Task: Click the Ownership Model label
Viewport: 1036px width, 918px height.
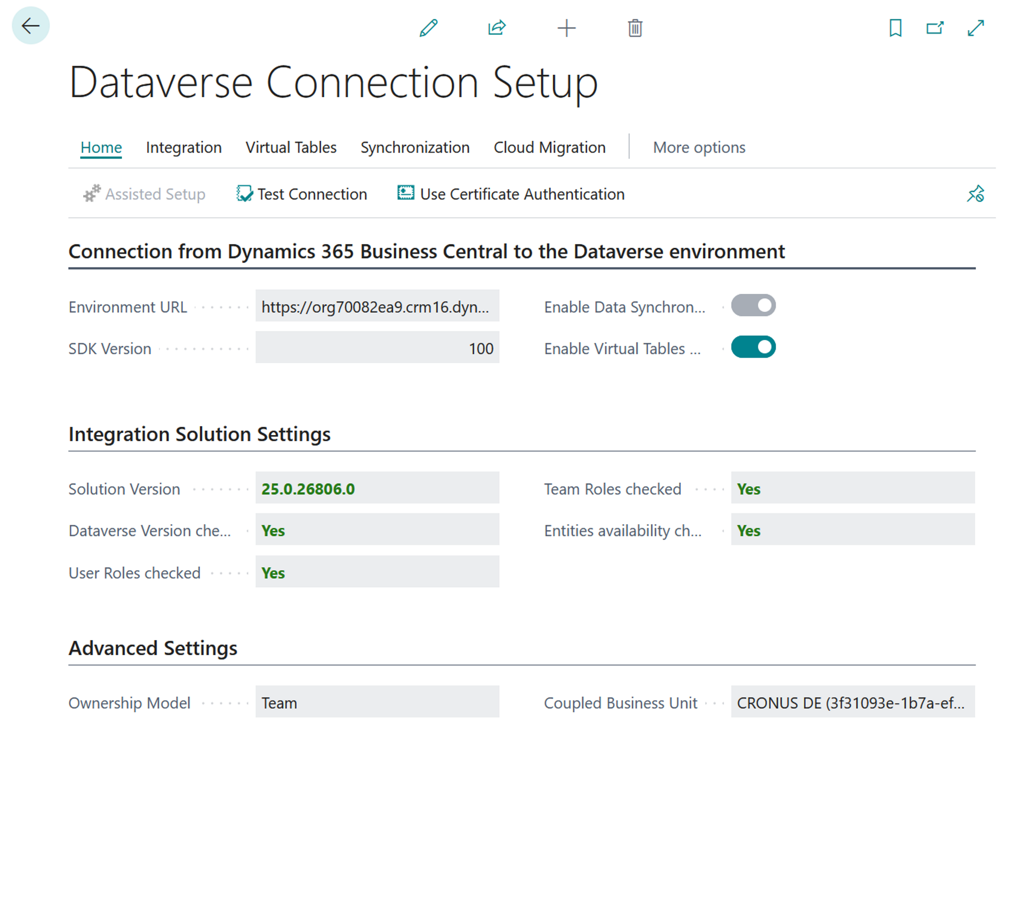Action: click(x=129, y=703)
